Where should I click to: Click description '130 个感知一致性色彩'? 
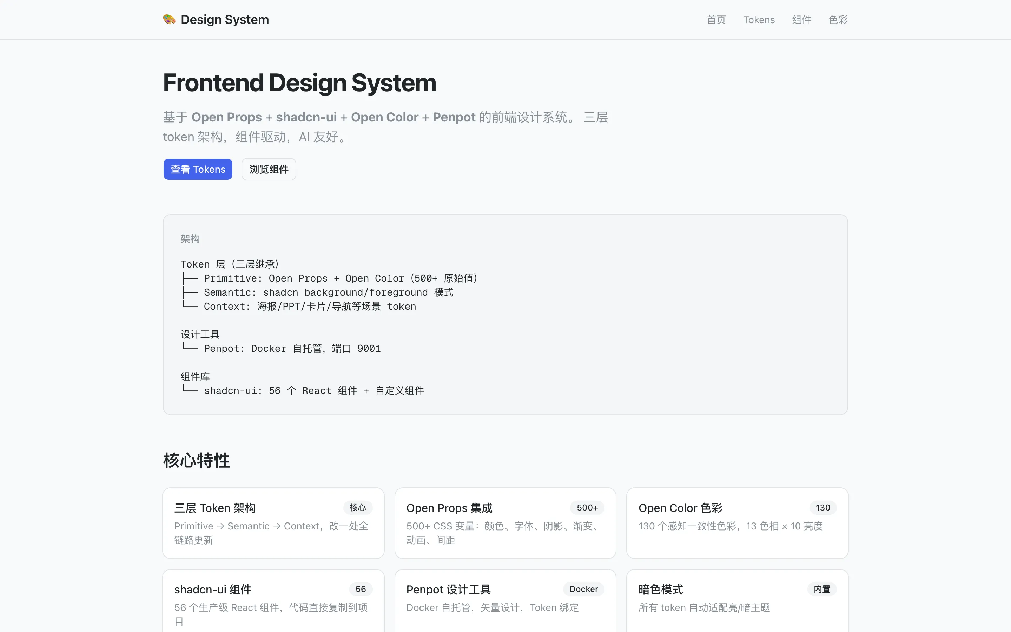730,526
